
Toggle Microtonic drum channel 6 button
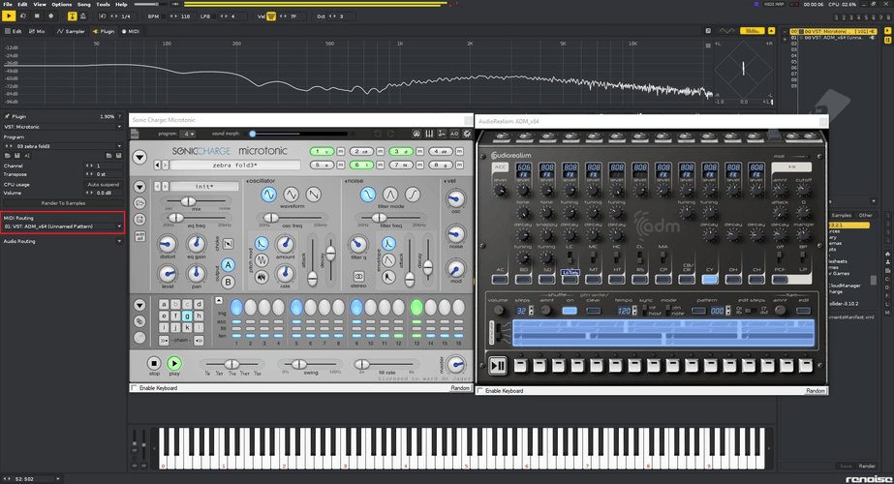[361, 165]
